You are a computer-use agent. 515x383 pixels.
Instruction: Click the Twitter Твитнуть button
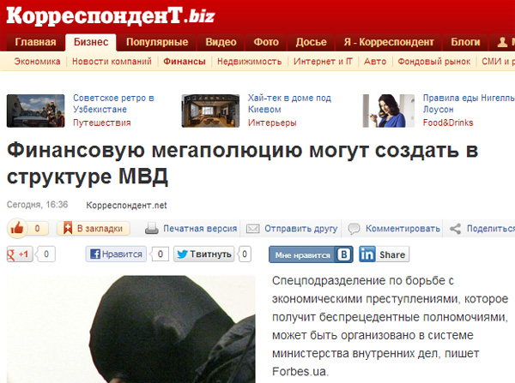[x=204, y=254]
